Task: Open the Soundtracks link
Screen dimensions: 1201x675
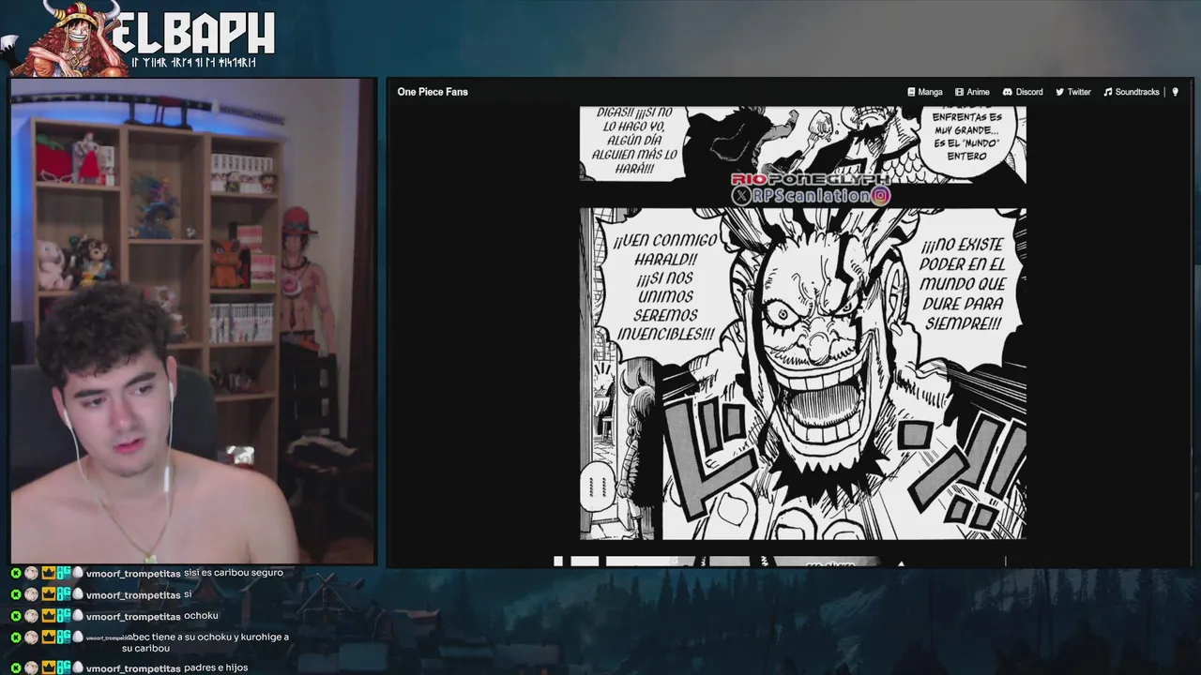Action: 1137,92
